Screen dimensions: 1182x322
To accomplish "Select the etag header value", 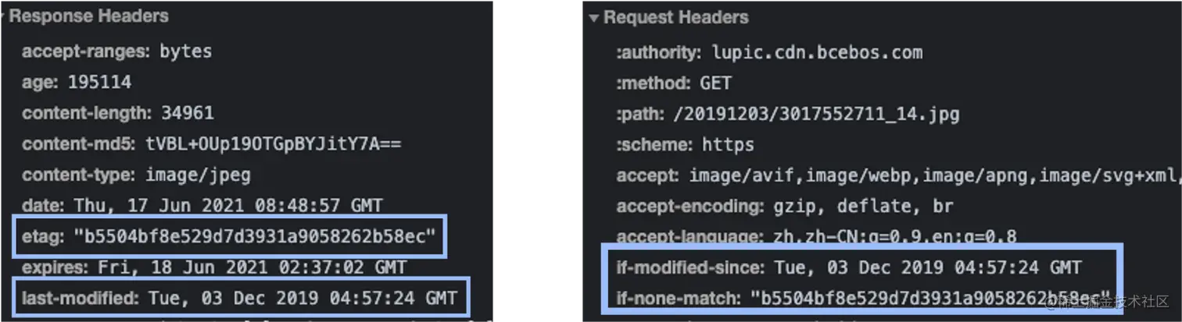I will tap(253, 237).
